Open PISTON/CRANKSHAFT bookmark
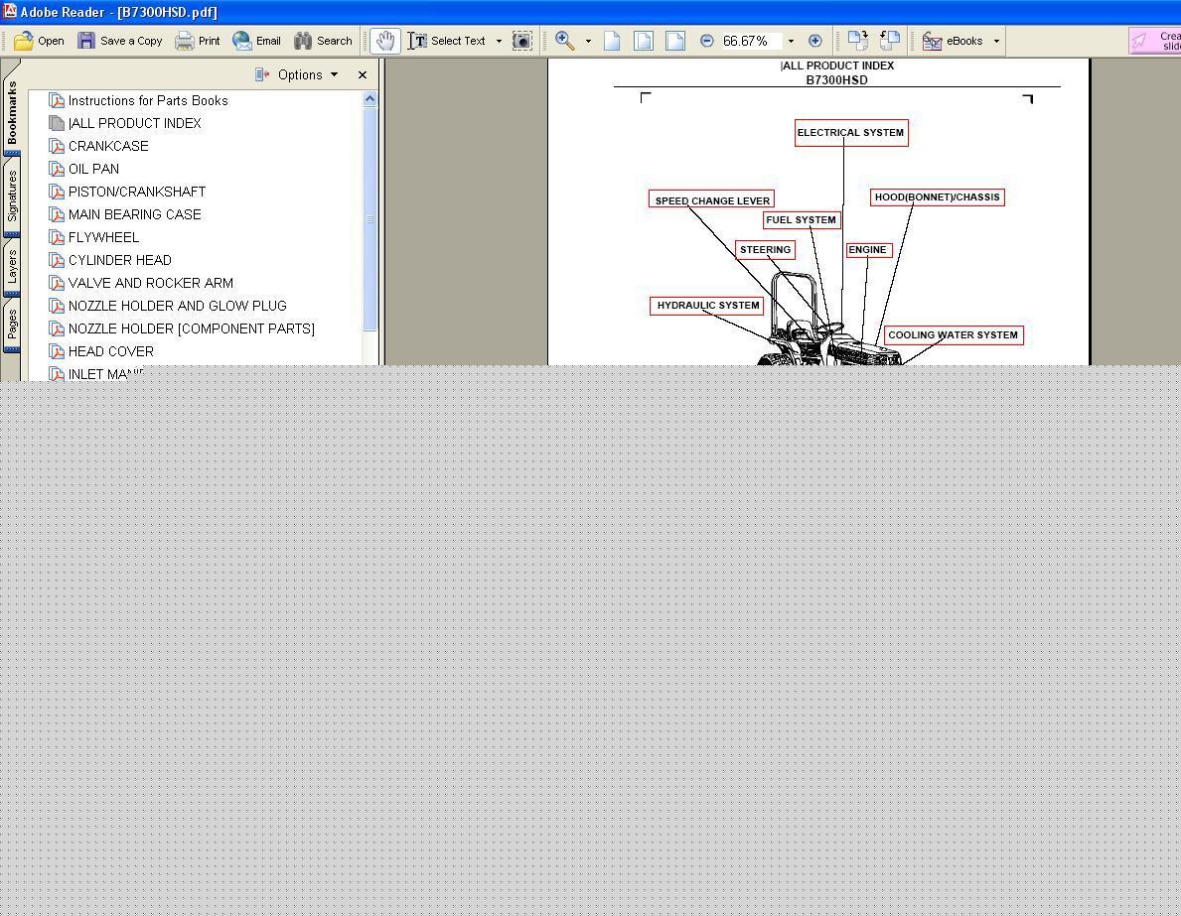Screen dimensions: 1181x916 [136, 192]
